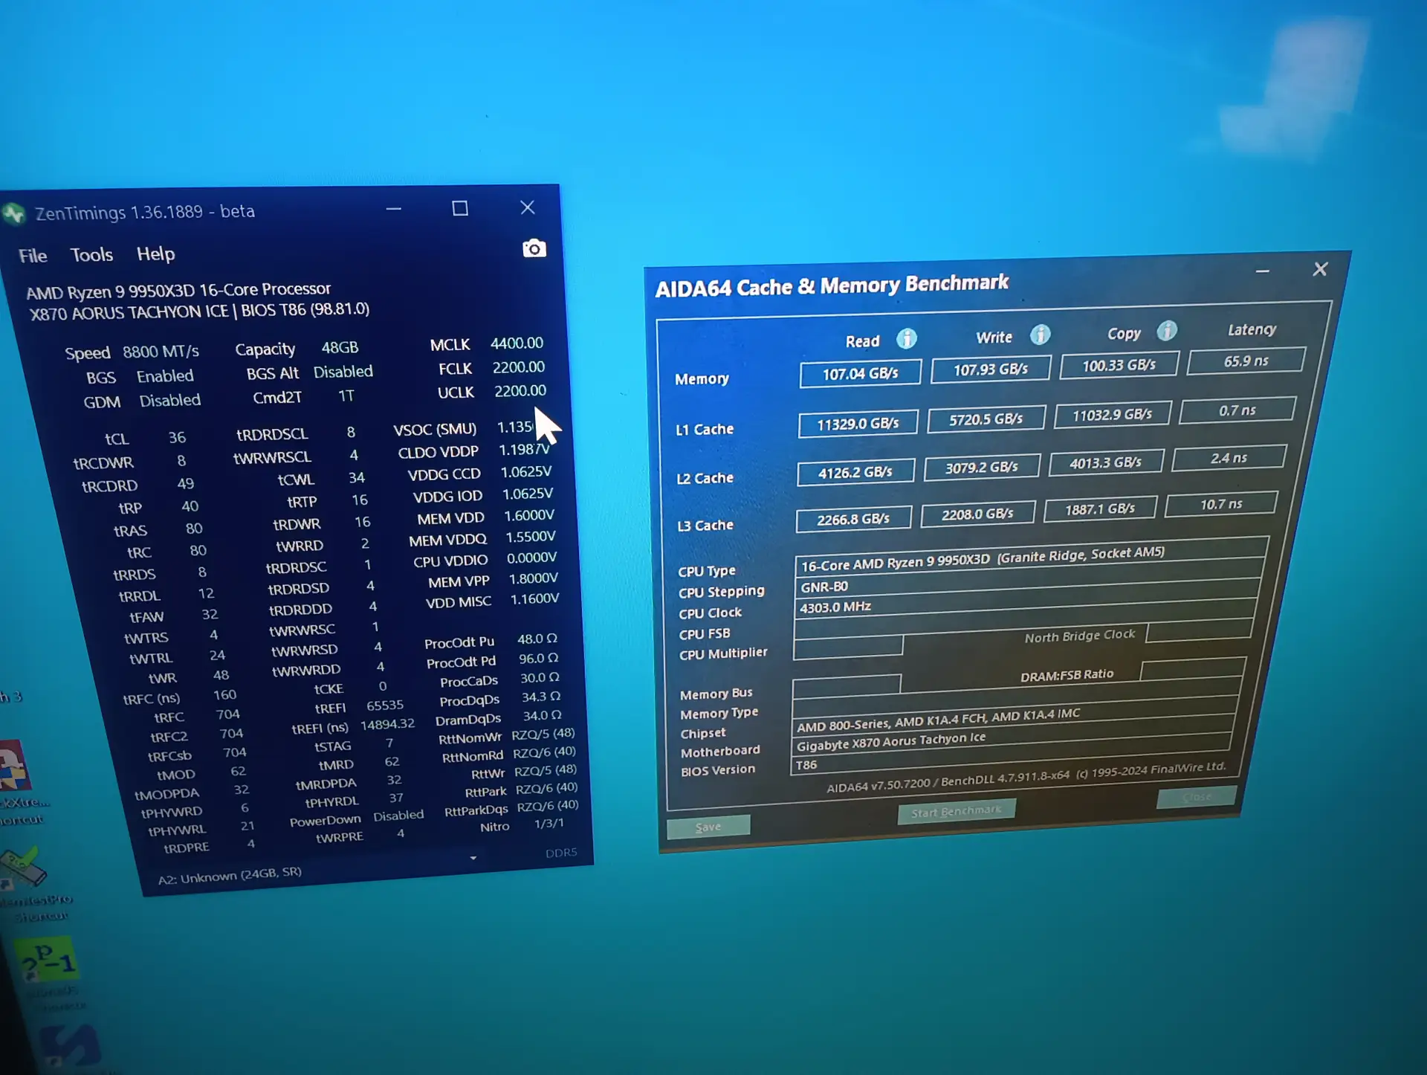This screenshot has width=1427, height=1075.
Task: Click the Speed 8800 MT/s value in ZenTimings
Action: pos(161,351)
